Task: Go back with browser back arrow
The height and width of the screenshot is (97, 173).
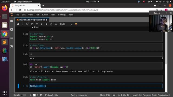Action: 12,10
